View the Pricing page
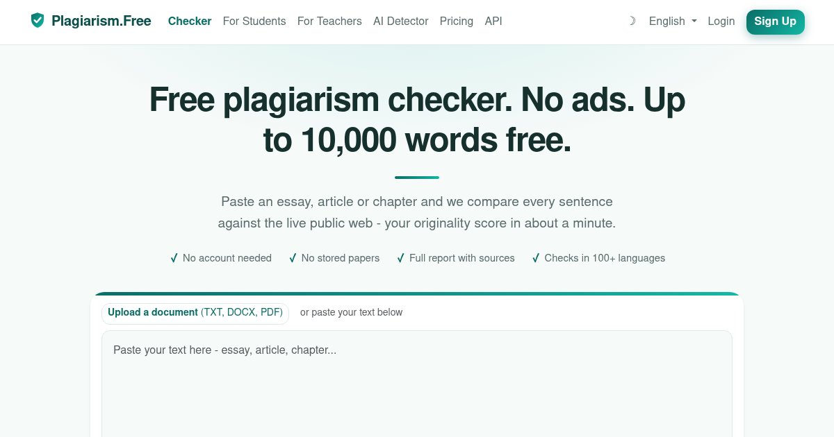Screen dimensions: 834x437 [457, 21]
